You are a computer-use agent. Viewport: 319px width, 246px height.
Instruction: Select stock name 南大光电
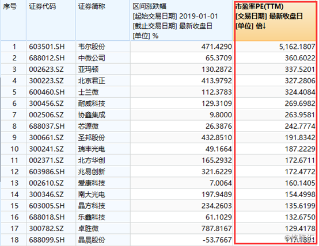pos(92,195)
